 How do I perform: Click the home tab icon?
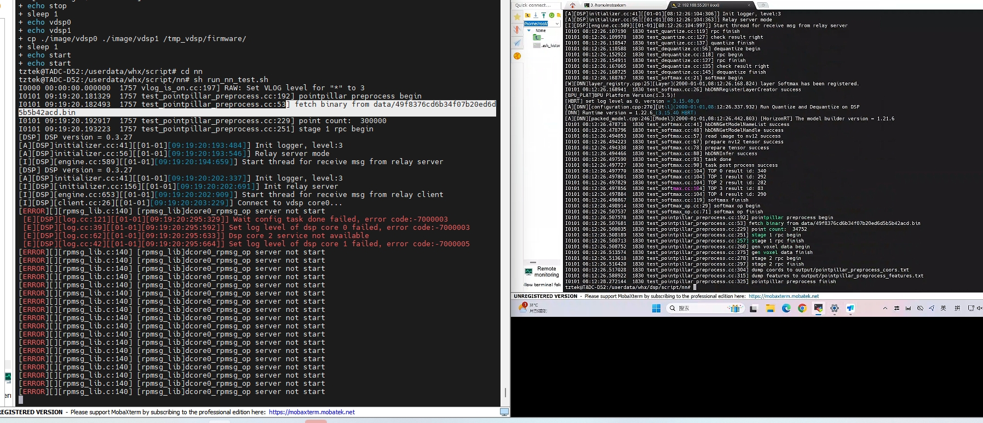572,5
